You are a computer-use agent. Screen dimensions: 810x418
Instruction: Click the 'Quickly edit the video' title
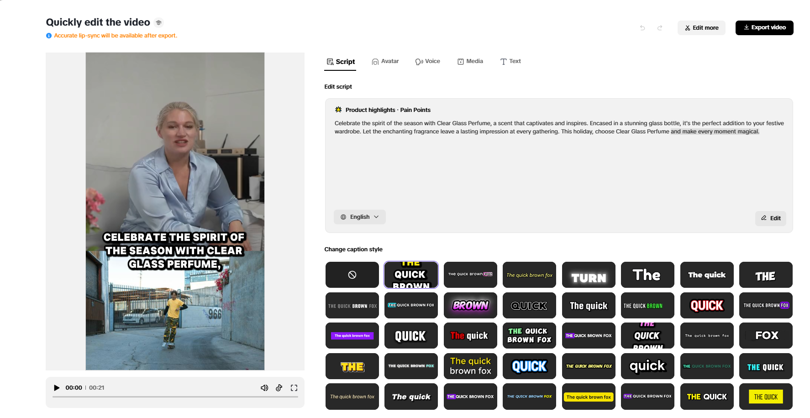98,22
